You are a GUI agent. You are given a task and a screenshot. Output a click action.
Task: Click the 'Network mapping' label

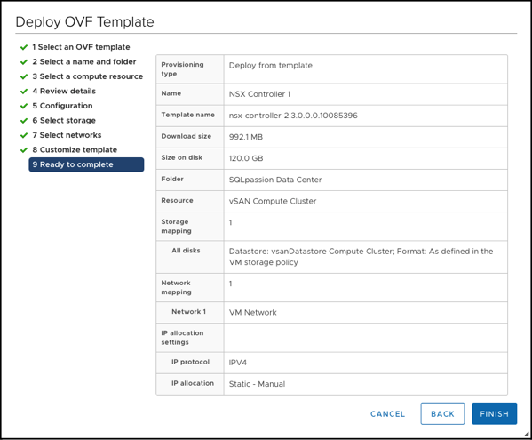(x=176, y=287)
